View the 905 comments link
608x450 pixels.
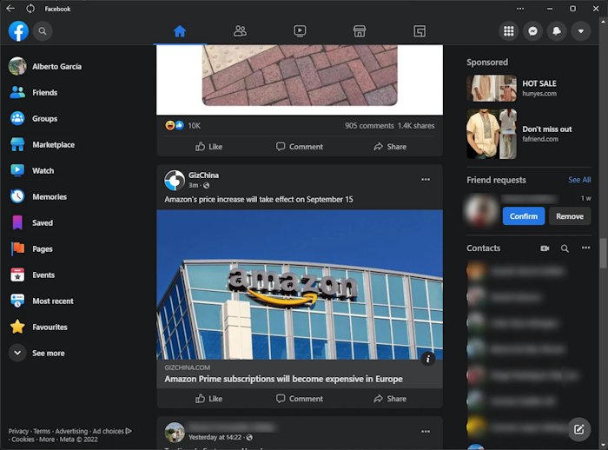click(369, 126)
